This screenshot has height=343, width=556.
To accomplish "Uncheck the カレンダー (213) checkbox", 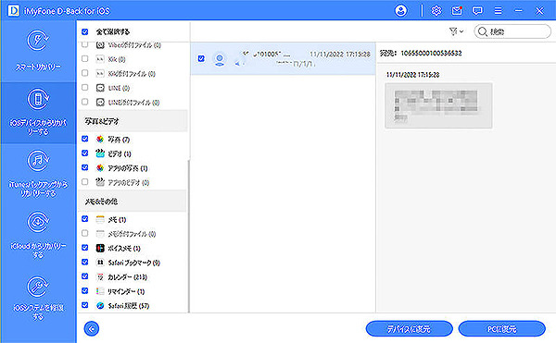I will point(84,276).
